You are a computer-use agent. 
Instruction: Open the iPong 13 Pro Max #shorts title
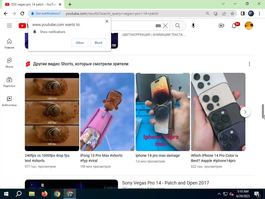click(x=101, y=158)
